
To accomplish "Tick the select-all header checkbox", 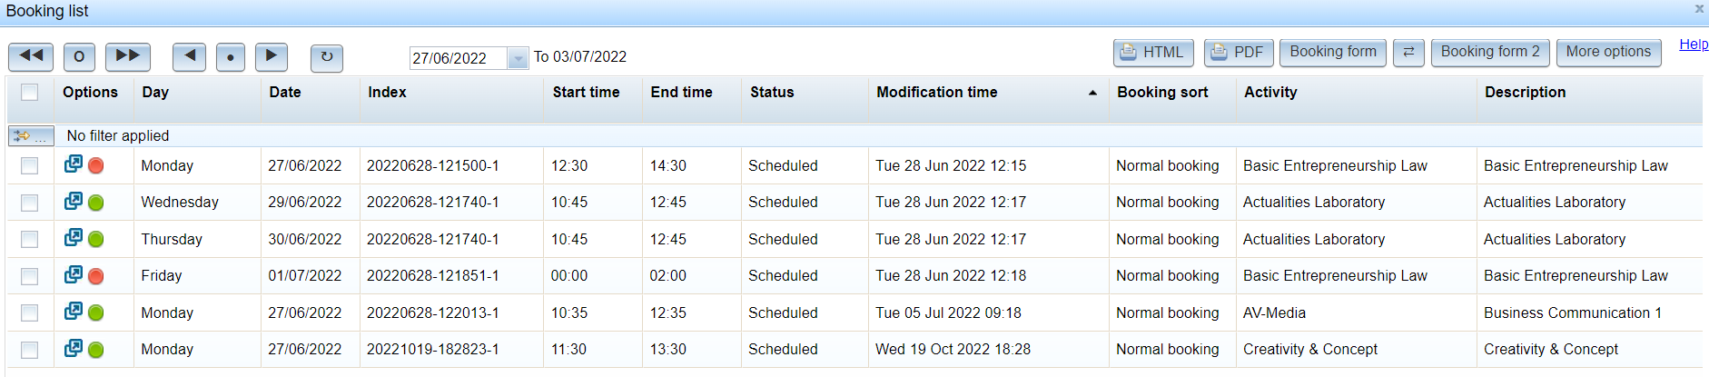I will (x=30, y=92).
